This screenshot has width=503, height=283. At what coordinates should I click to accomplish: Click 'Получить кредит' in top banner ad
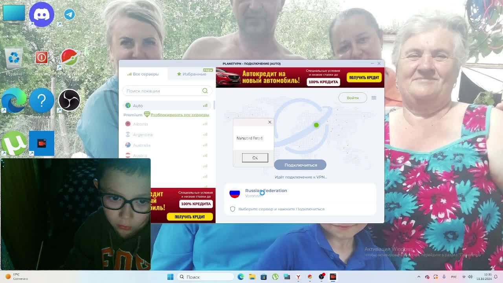click(364, 77)
